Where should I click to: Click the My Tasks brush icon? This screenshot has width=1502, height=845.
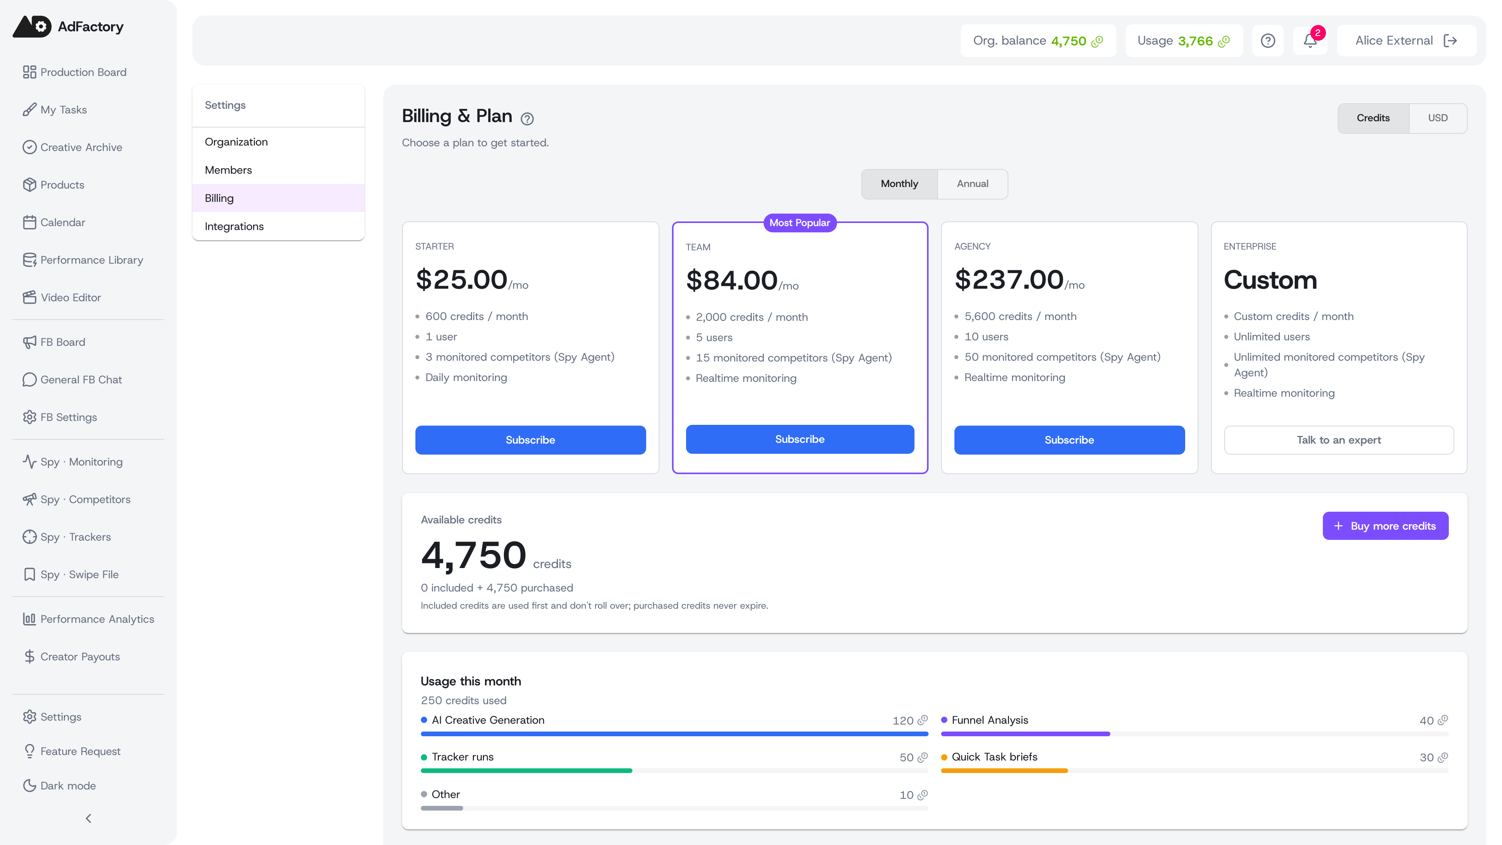(29, 110)
